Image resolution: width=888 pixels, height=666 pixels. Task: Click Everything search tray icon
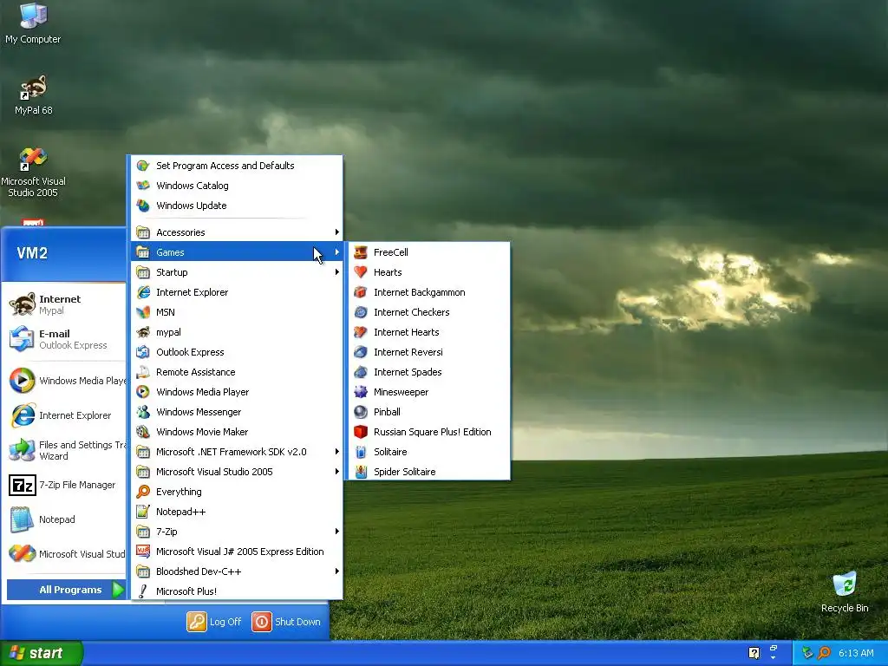click(824, 653)
